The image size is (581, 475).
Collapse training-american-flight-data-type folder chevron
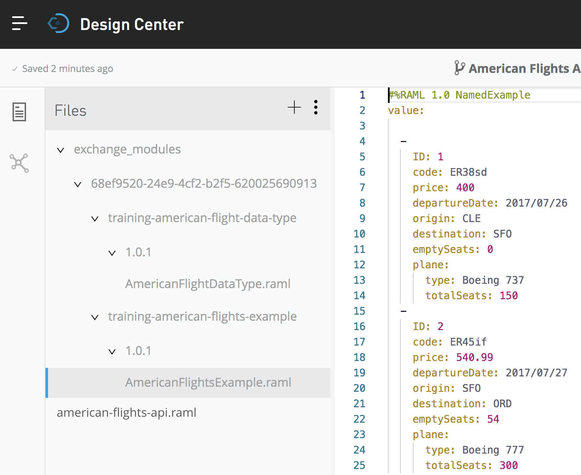coord(95,219)
